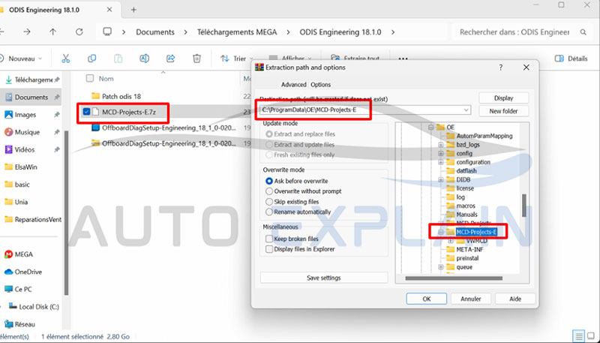Click the Share icon in Explorer toolbar
The height and width of the screenshot is (343, 600).
click(x=171, y=59)
